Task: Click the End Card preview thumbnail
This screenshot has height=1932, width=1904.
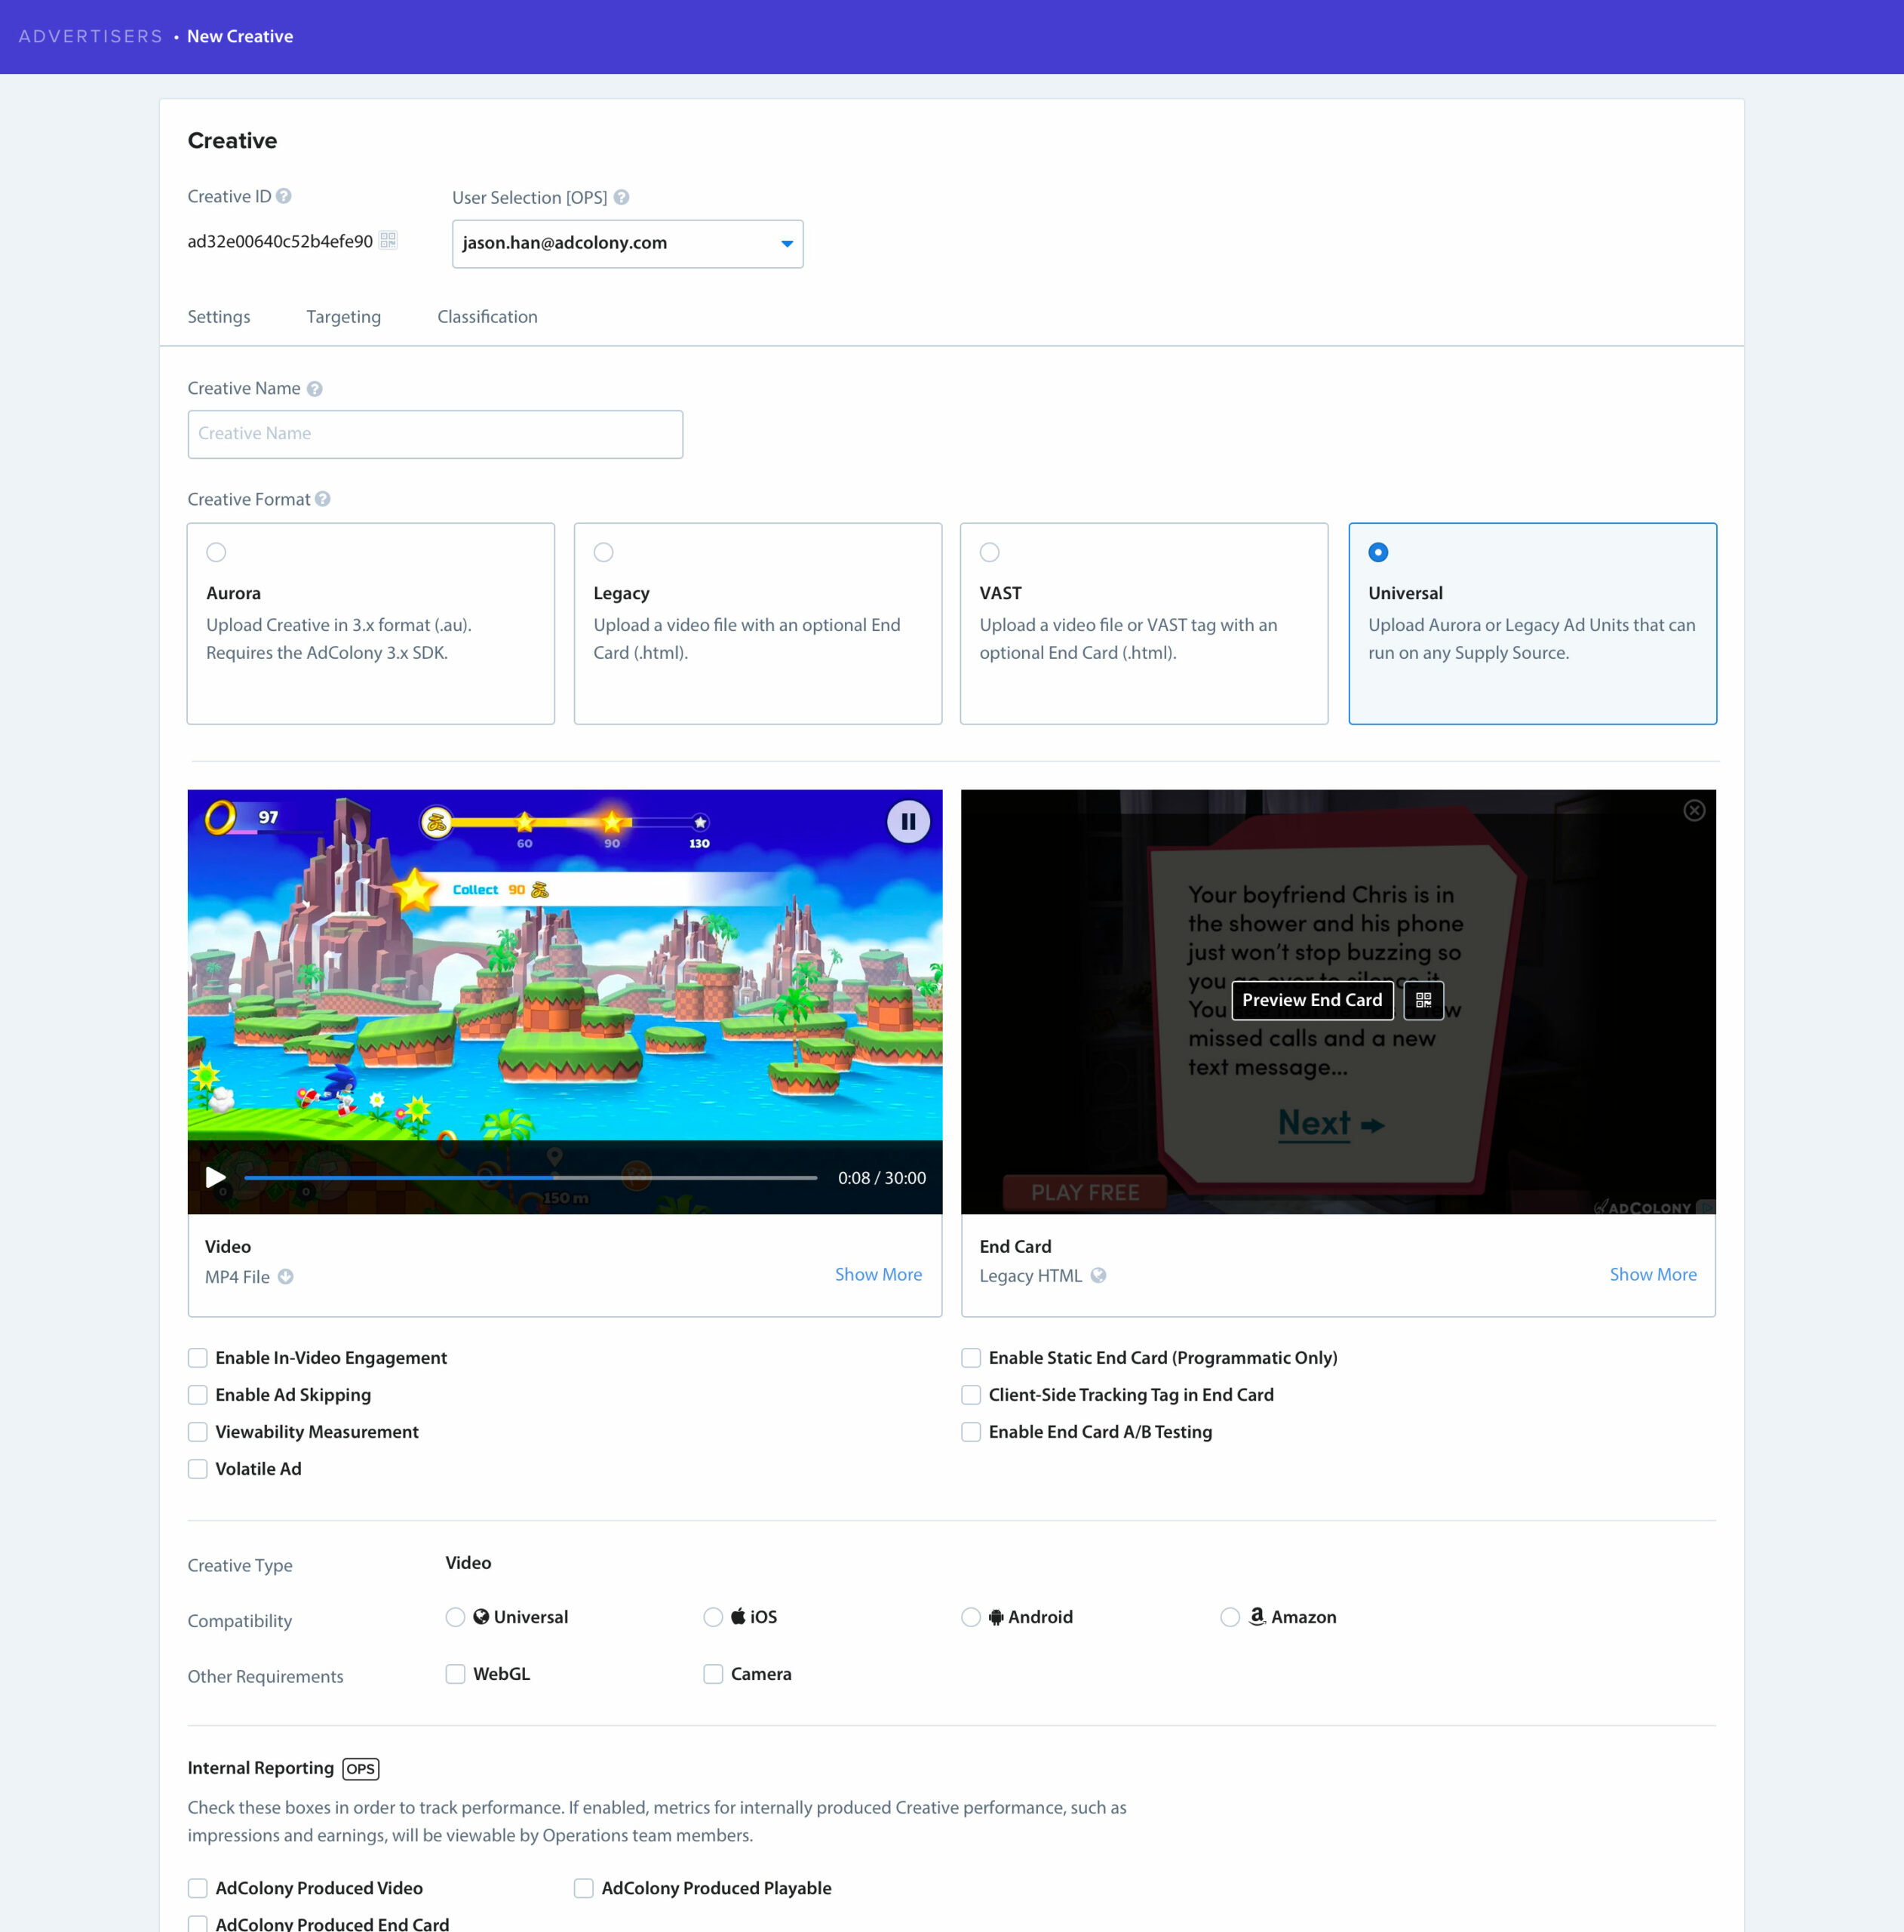Action: [x=1338, y=1002]
